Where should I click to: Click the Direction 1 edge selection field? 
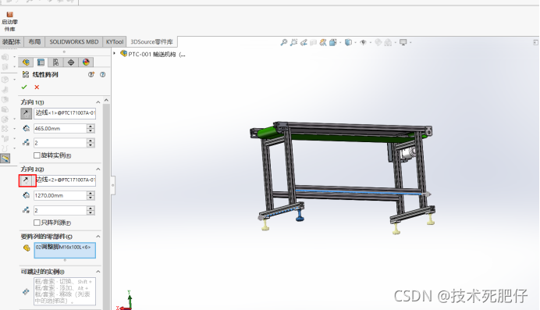pyautogui.click(x=65, y=113)
